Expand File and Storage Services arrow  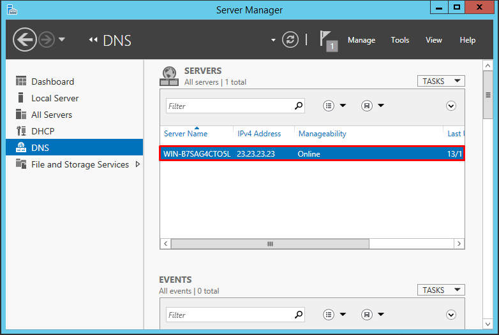coord(138,164)
